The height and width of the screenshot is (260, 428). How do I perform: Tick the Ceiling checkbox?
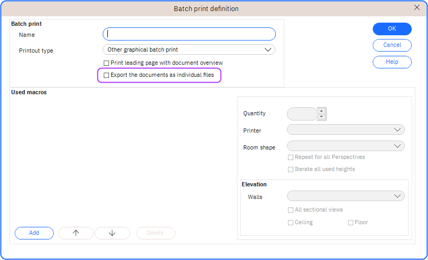[291, 222]
